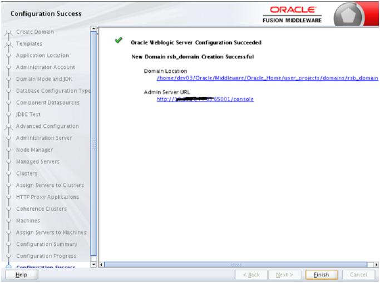Select the Application Location step

pyautogui.click(x=42, y=56)
